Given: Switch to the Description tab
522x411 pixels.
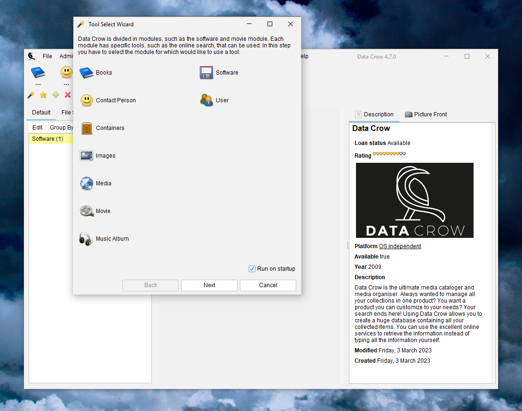Looking at the screenshot, I should 374,114.
